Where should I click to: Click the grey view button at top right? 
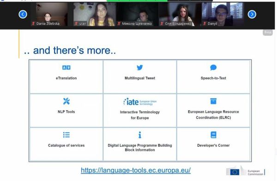268,32
